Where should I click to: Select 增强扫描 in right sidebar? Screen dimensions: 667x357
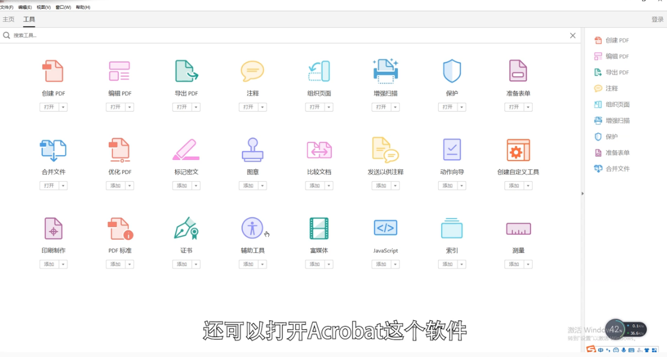coord(612,121)
